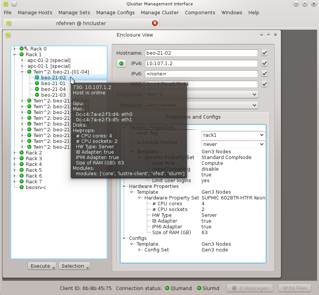Click the 0 Messages button

pos(250,288)
